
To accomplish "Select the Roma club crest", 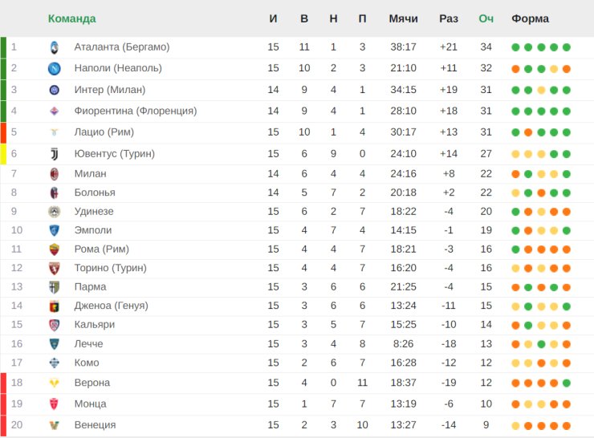I will [x=54, y=249].
